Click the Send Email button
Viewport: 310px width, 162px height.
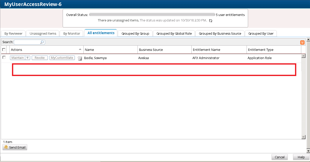click(x=15, y=147)
